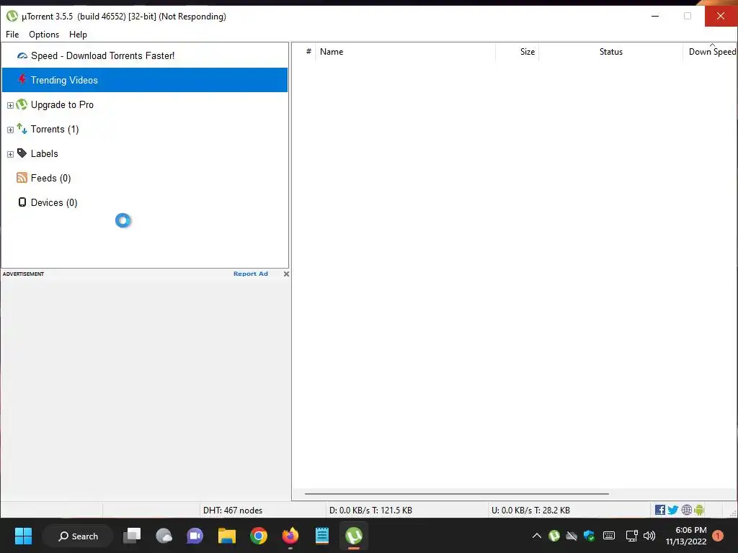Open the Facebook icon in status bar

tap(660, 510)
